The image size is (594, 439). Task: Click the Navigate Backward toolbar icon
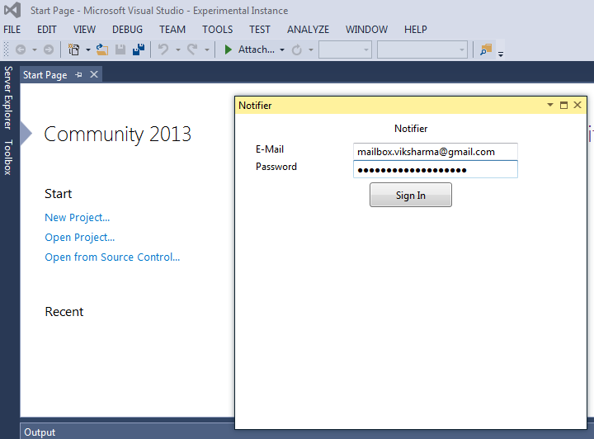click(21, 50)
